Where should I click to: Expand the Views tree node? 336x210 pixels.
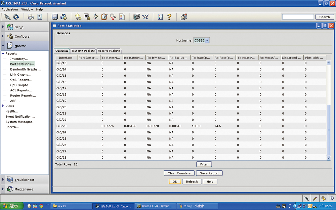(x=3, y=106)
